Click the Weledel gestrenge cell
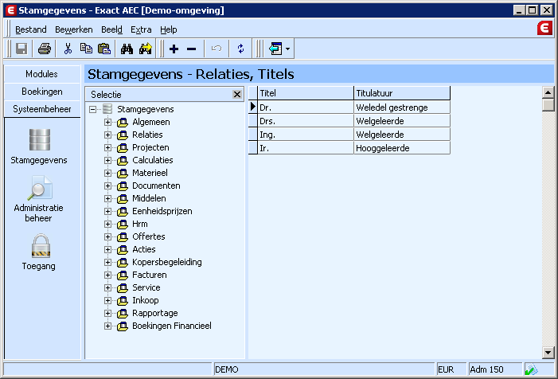 [402, 107]
